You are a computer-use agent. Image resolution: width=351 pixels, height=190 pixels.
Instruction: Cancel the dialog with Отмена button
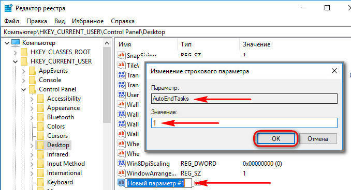click(318, 139)
